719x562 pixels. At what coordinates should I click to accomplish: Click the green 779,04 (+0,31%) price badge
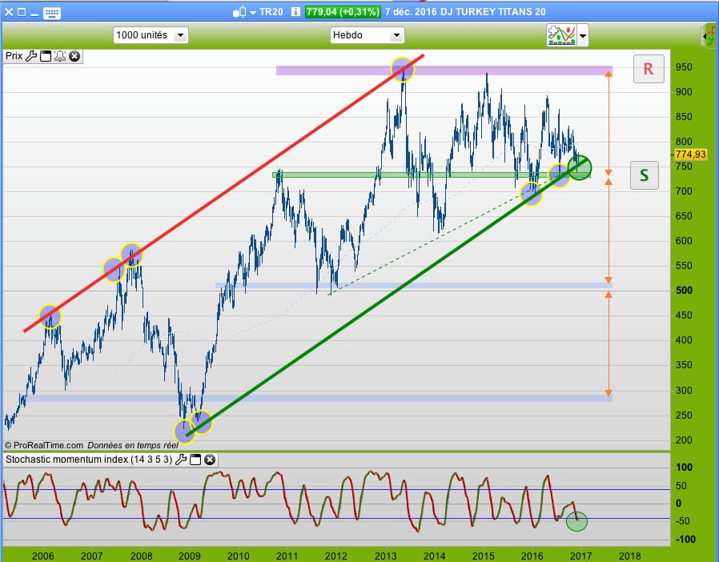pyautogui.click(x=343, y=12)
